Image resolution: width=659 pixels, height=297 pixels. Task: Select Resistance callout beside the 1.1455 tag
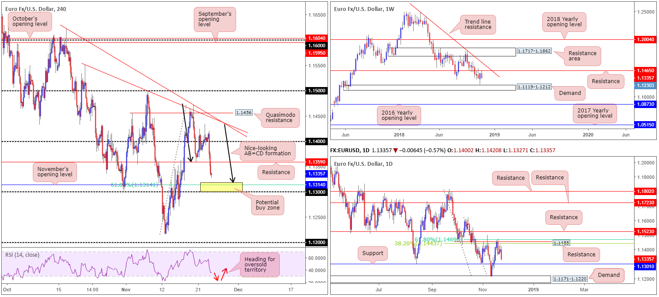(x=581, y=255)
